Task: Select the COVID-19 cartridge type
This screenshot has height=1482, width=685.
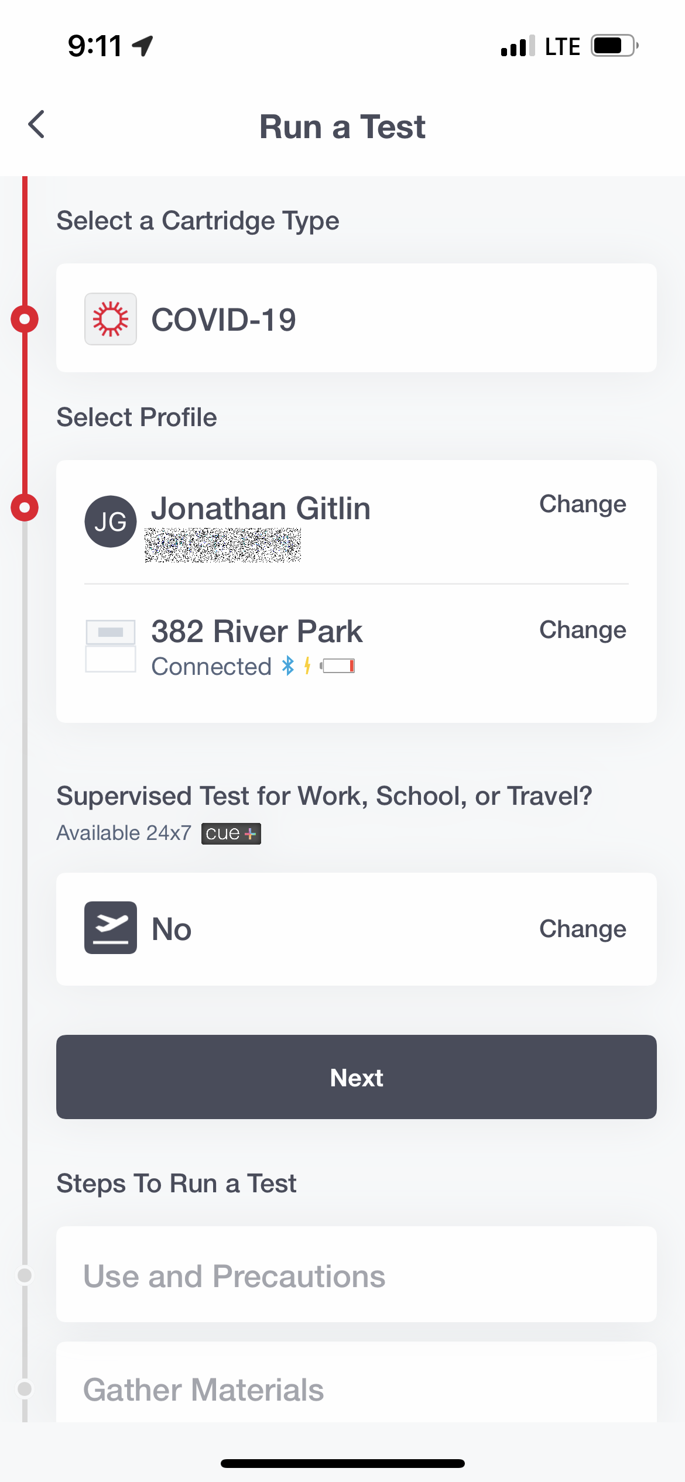Action: [356, 318]
